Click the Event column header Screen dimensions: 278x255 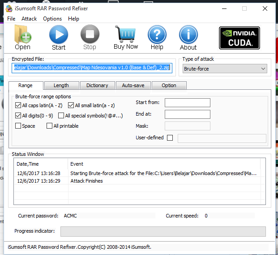pyautogui.click(x=164, y=164)
